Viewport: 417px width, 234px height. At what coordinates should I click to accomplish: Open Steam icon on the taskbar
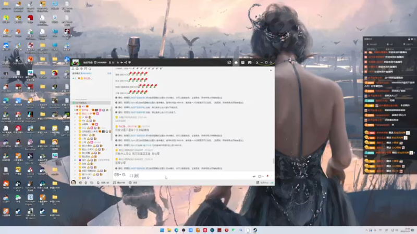255,230
